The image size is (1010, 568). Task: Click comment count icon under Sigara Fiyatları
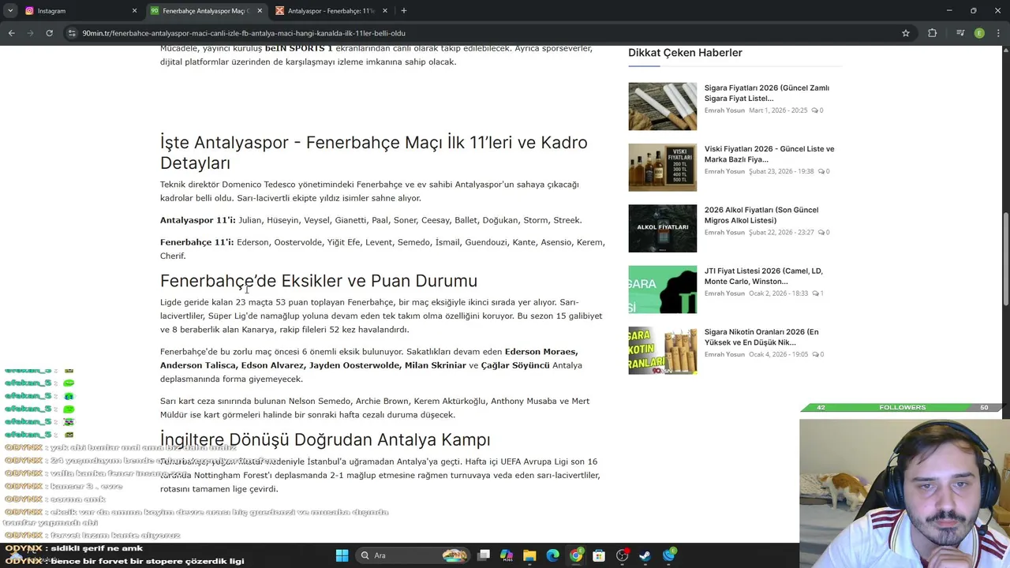click(817, 110)
